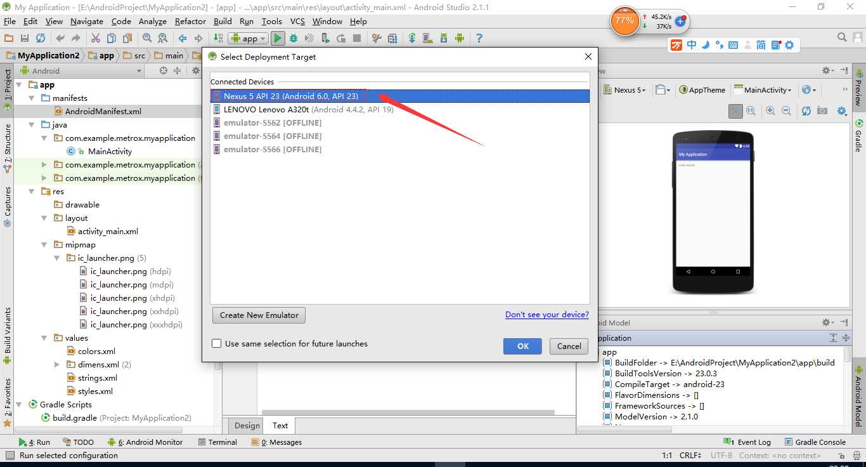Select emulator-5562 [OFFLINE] in device list

400,122
